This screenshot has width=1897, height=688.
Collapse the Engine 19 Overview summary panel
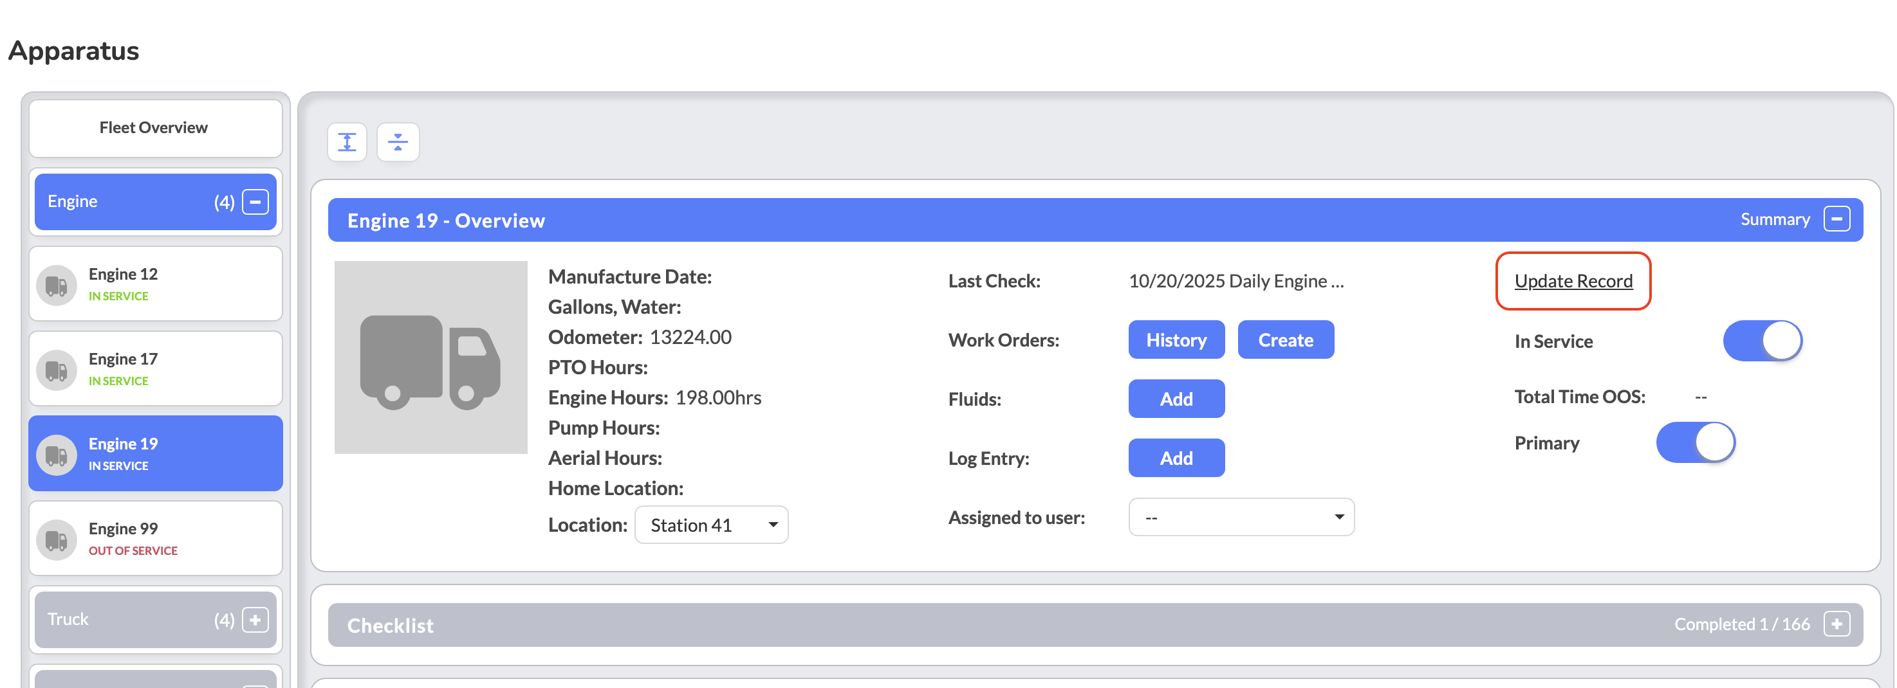pyautogui.click(x=1836, y=219)
